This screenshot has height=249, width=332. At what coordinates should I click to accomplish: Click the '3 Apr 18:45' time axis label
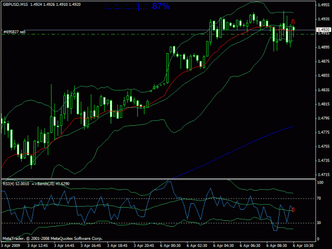click(x=117, y=246)
